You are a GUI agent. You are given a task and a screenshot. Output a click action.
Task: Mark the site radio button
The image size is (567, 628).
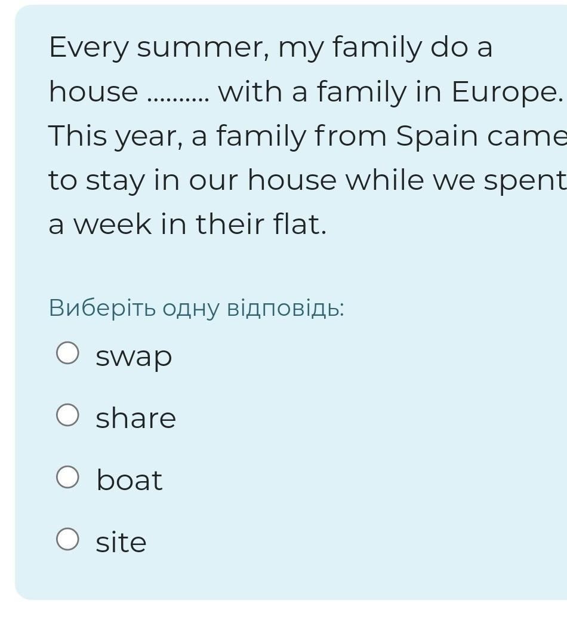(67, 539)
